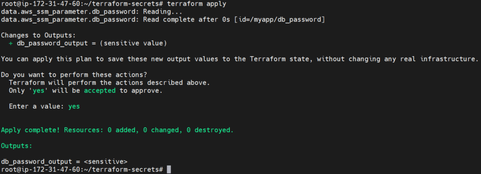Screen dimensions: 481x174
Task: Click the 'Reading...' status line
Action: click(163, 12)
